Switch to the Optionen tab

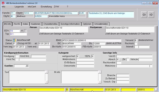[x=87, y=24]
